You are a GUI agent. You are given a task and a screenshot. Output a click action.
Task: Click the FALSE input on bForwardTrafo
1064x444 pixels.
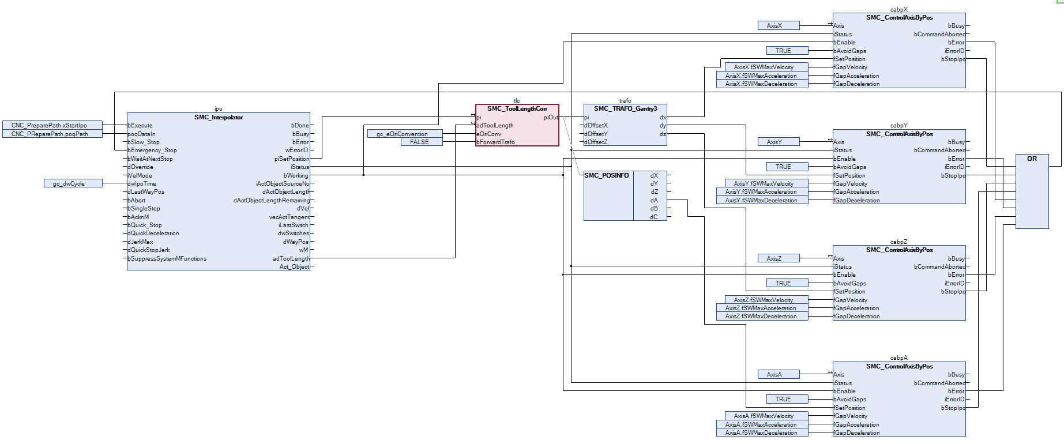click(x=422, y=142)
